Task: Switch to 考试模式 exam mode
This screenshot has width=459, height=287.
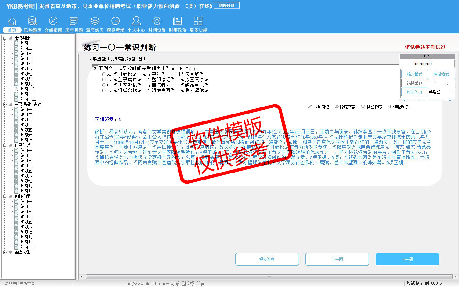Action: coord(441,74)
